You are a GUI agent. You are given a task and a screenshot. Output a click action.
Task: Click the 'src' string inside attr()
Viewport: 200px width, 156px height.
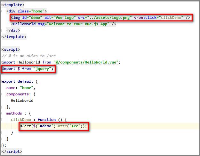click(x=75, y=126)
